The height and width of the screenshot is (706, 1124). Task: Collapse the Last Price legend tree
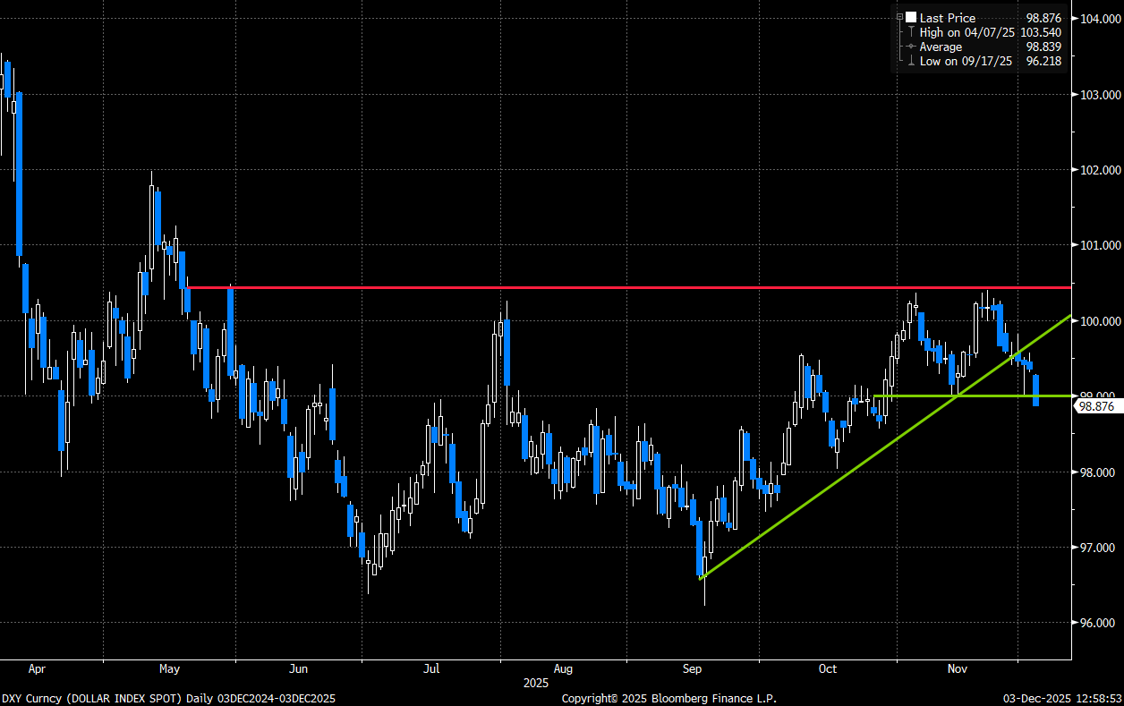(898, 18)
